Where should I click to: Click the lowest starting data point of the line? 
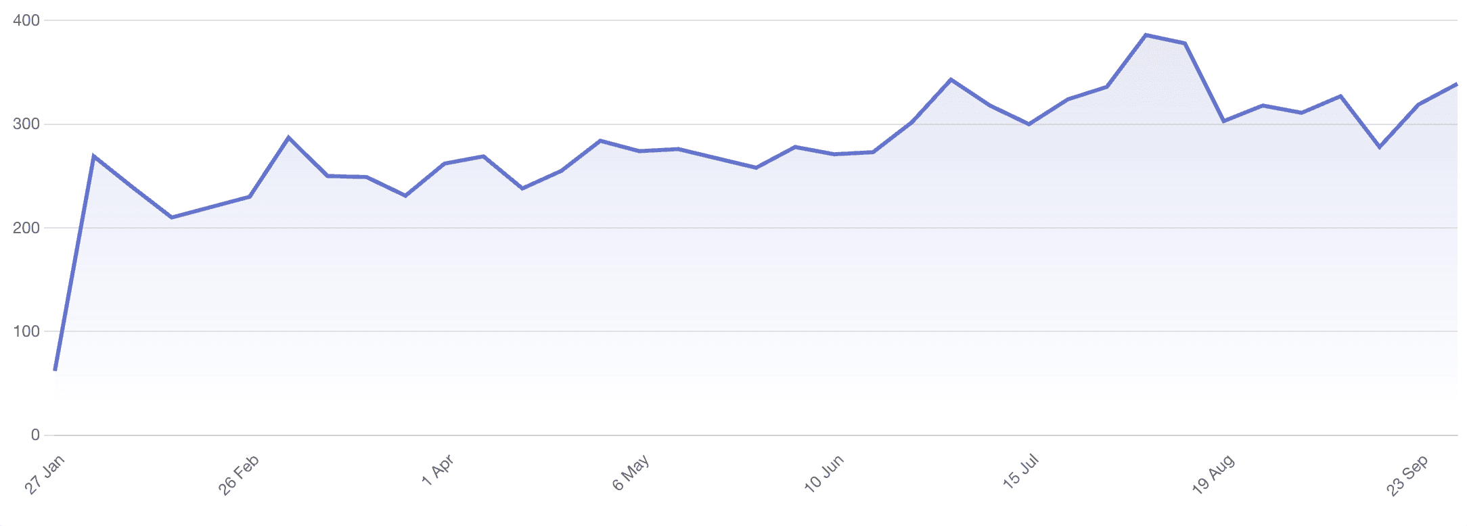(x=55, y=370)
